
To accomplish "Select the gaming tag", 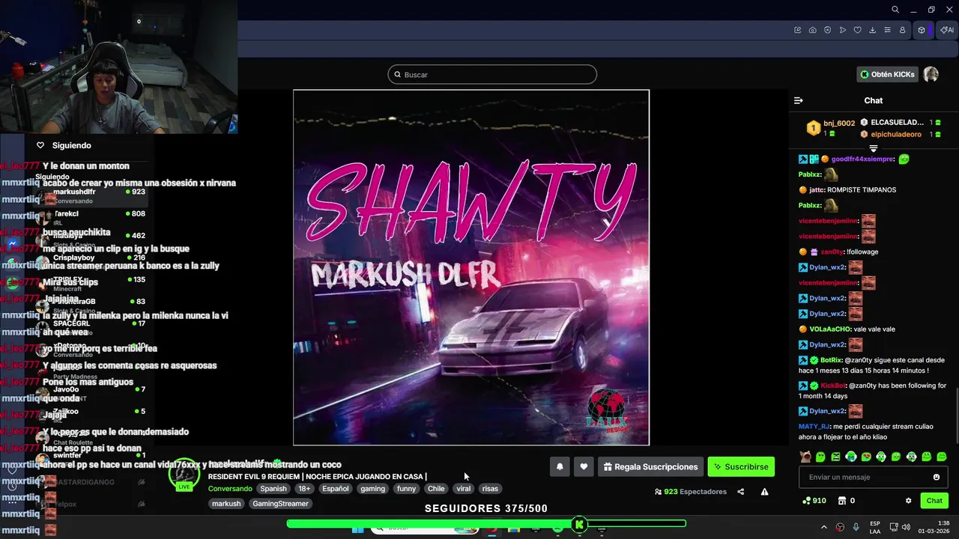I will [x=372, y=489].
